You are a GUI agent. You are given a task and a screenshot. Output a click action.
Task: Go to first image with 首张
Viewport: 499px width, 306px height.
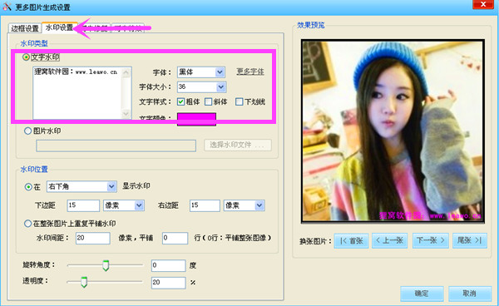tap(351, 241)
